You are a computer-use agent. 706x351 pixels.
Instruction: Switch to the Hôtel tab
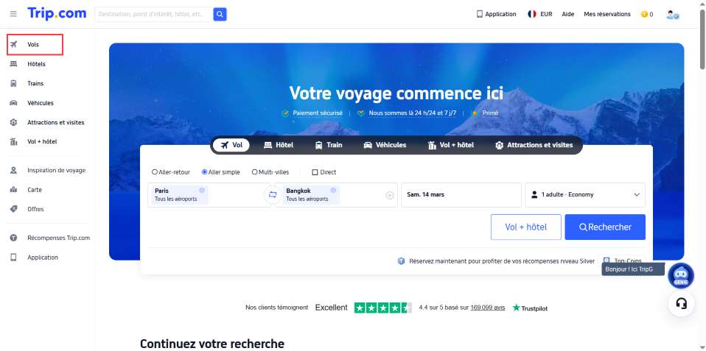pyautogui.click(x=279, y=145)
